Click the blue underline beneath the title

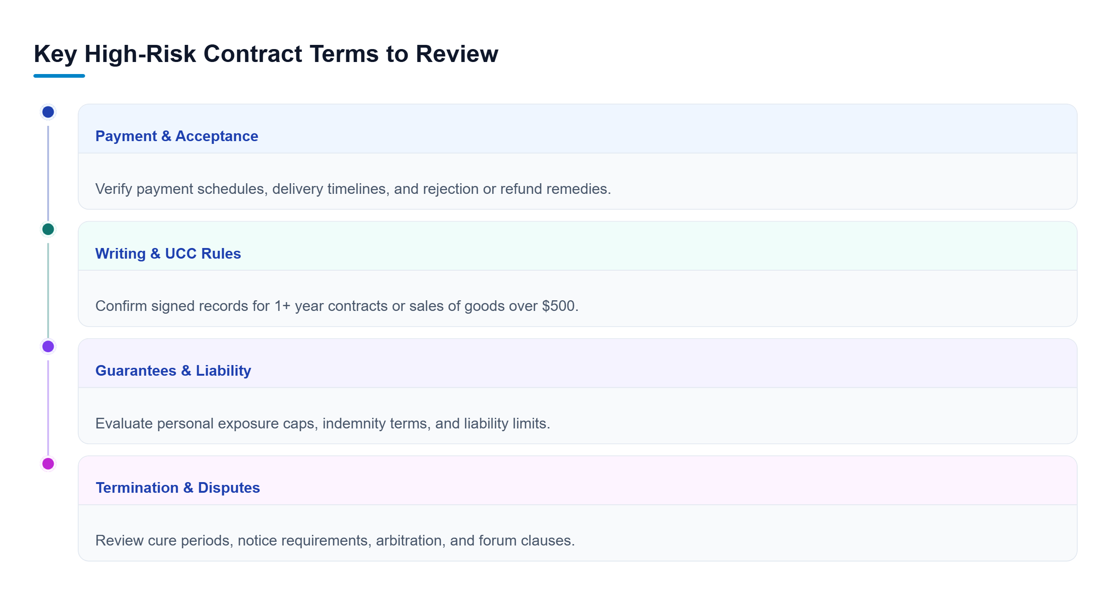(59, 76)
